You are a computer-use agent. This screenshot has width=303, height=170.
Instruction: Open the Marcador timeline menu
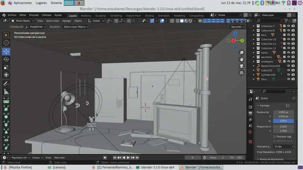point(60,158)
